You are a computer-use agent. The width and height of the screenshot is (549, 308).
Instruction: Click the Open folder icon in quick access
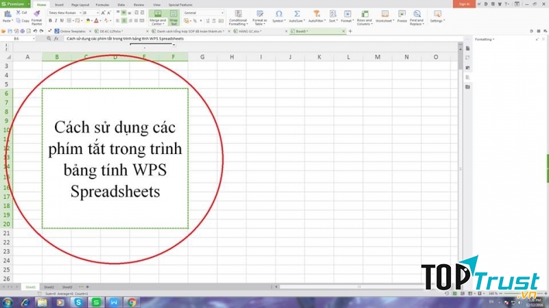pos(3,31)
